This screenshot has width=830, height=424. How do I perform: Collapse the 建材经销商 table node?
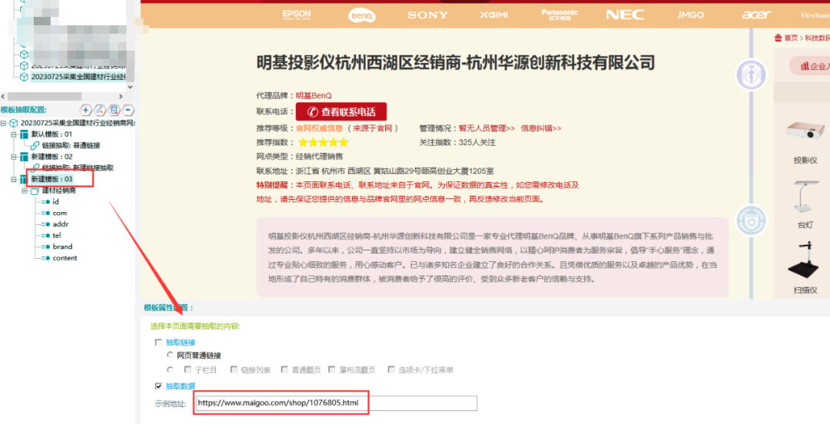point(25,190)
